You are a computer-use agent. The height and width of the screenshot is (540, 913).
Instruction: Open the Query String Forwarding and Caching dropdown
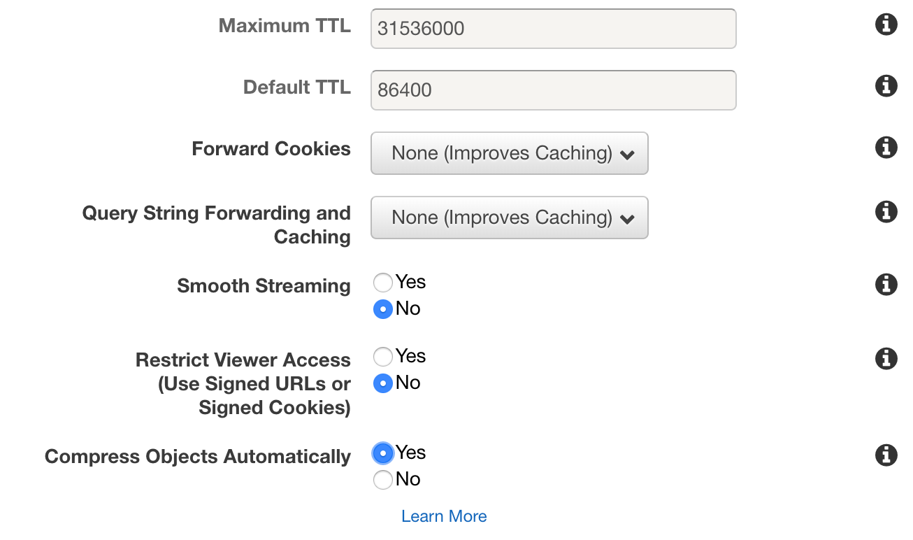click(509, 218)
